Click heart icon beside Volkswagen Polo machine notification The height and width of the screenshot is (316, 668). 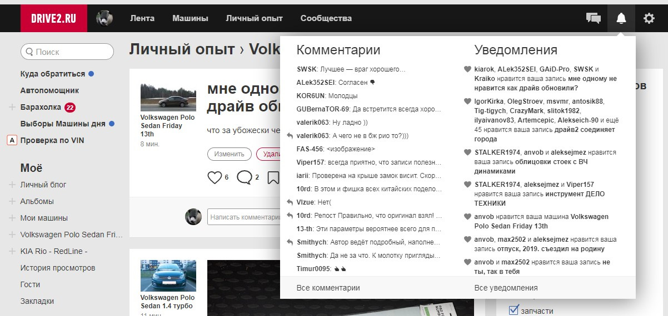tap(467, 216)
